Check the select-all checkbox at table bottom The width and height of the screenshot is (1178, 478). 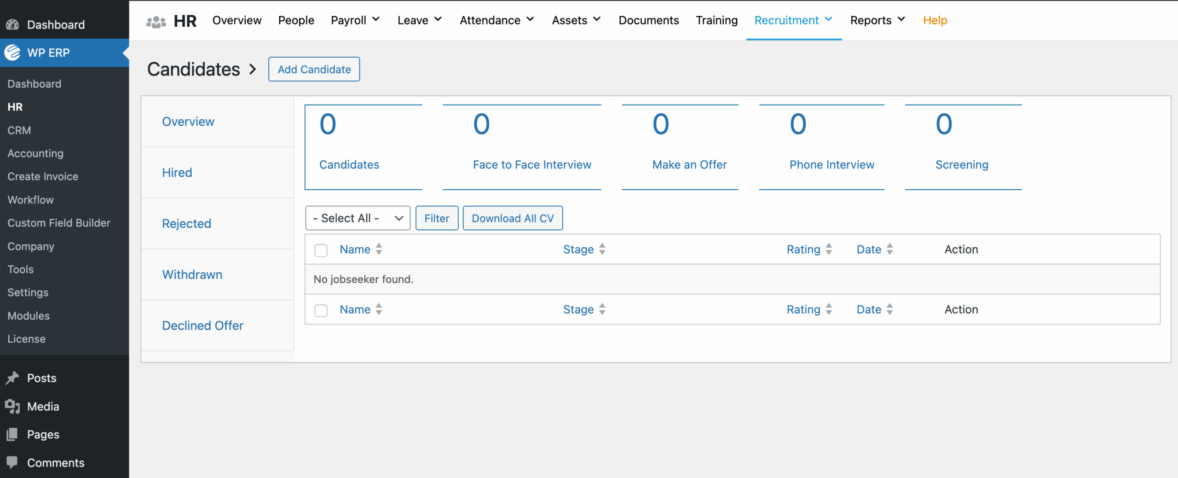[x=321, y=310]
